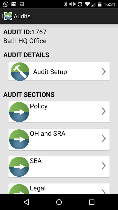Tap the Audit Setup hammer icon
Image resolution: width=118 pixels, height=210 pixels.
coord(20,72)
